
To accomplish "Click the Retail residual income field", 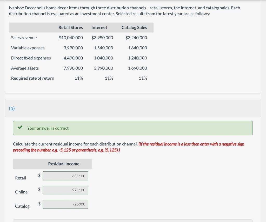I will click(65, 176).
